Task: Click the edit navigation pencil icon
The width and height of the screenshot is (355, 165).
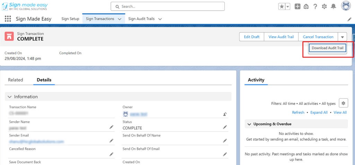Action: (349, 19)
